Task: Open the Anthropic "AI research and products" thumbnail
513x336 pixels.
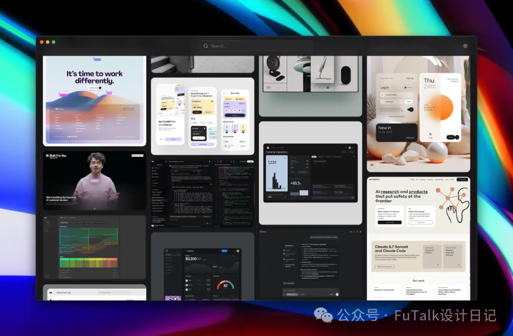Action: click(x=418, y=239)
